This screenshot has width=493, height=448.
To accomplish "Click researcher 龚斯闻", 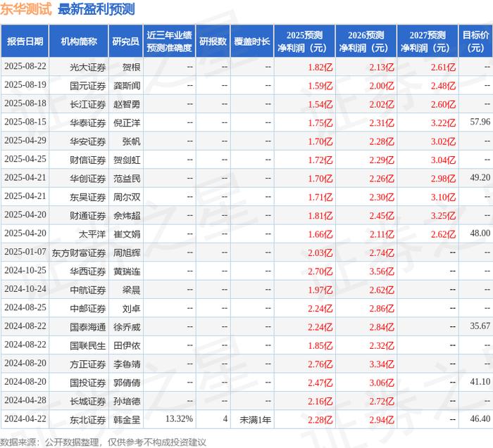I will [x=127, y=86].
